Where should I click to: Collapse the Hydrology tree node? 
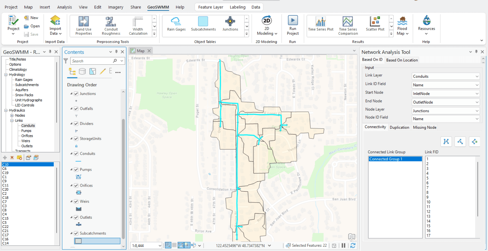(6, 75)
